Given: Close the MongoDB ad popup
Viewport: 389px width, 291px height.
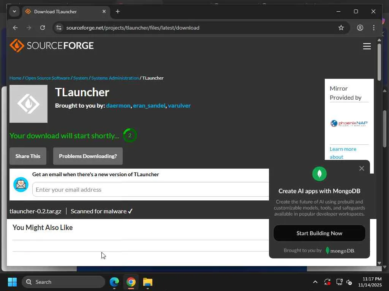Looking at the screenshot, I should pos(362,168).
